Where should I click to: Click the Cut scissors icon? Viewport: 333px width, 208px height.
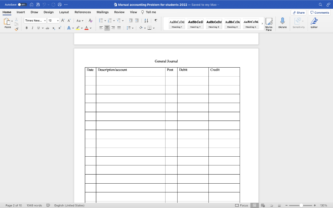pos(16,19)
